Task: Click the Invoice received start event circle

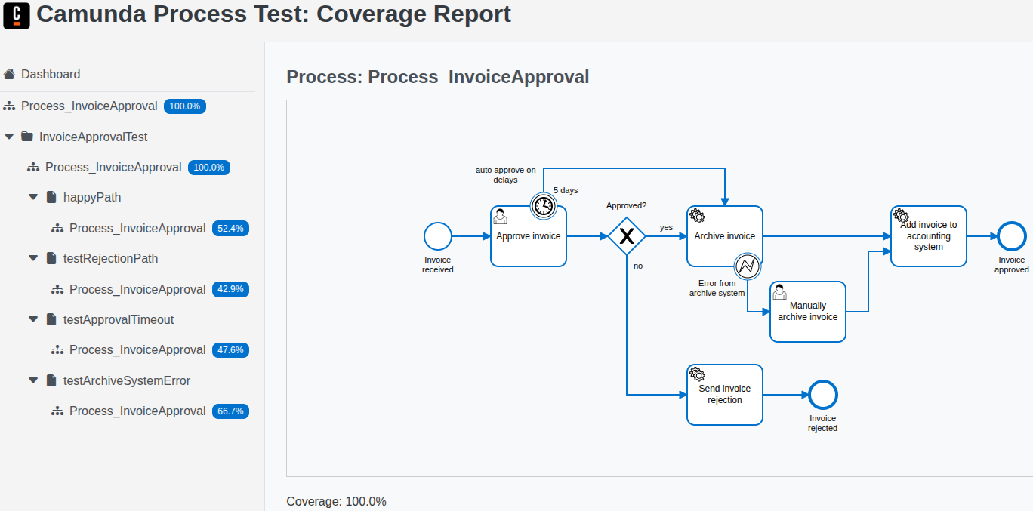Action: click(437, 236)
